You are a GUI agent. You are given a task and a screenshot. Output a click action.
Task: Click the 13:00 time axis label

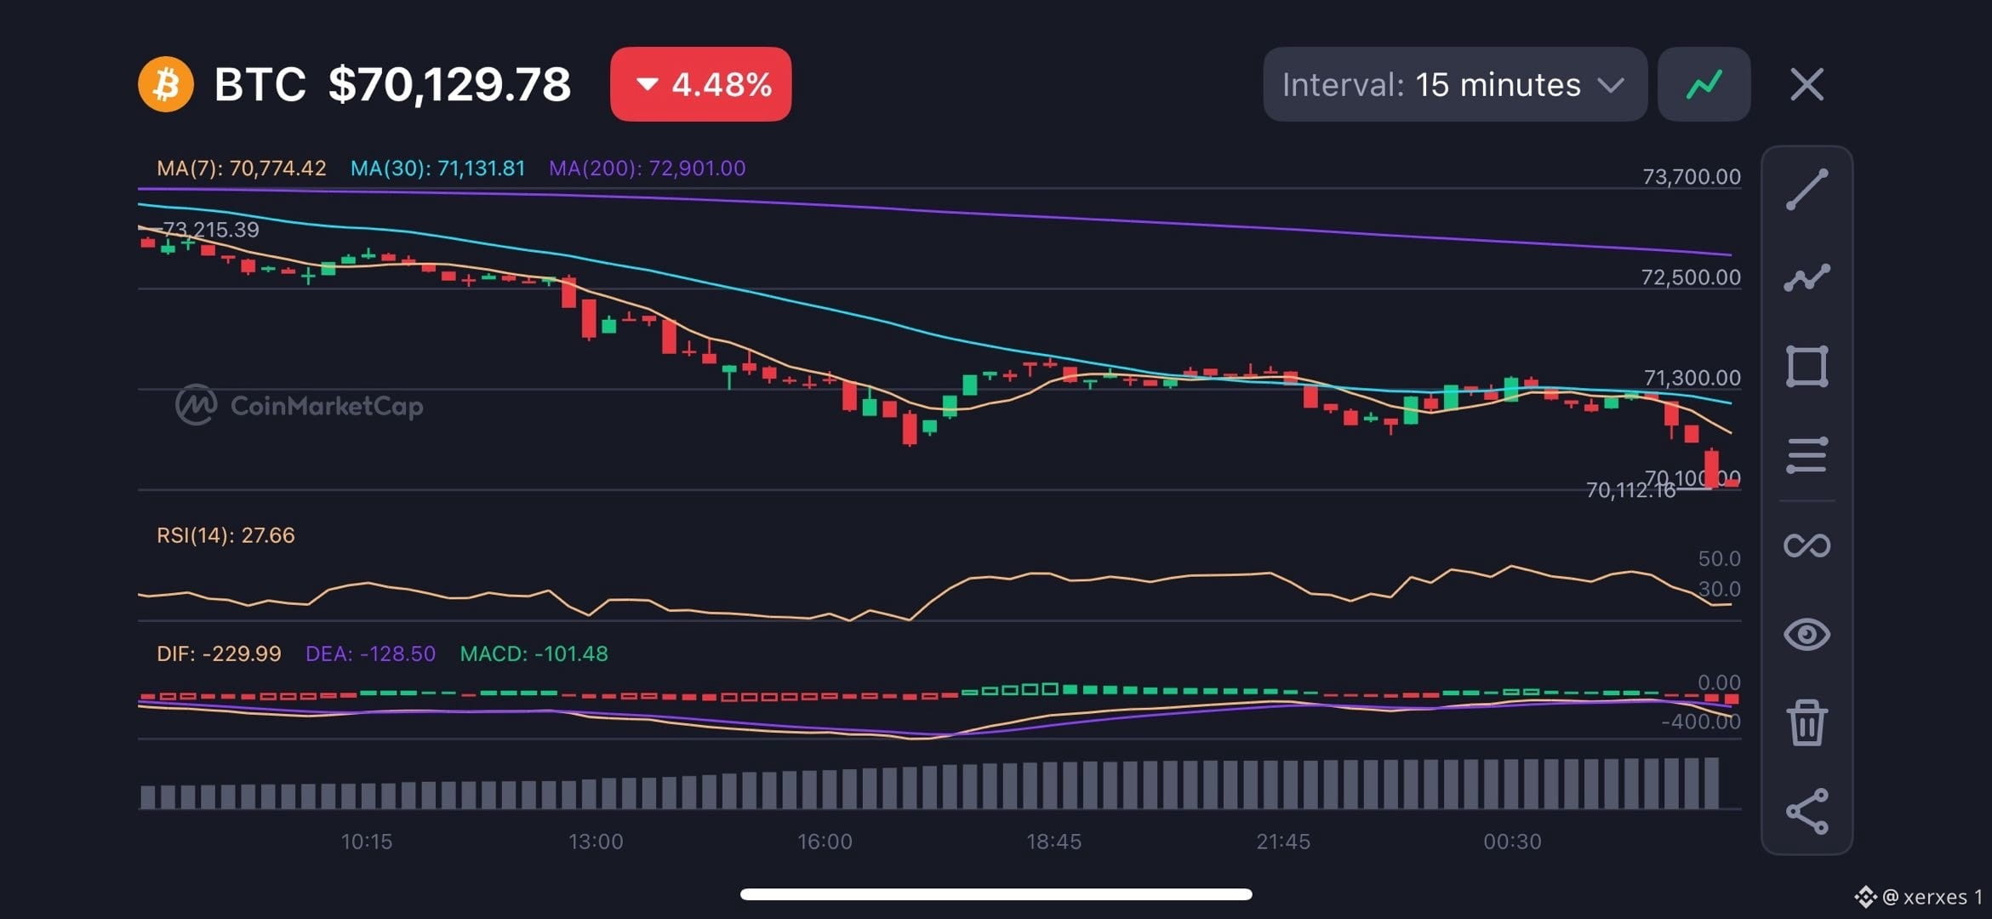click(x=596, y=842)
